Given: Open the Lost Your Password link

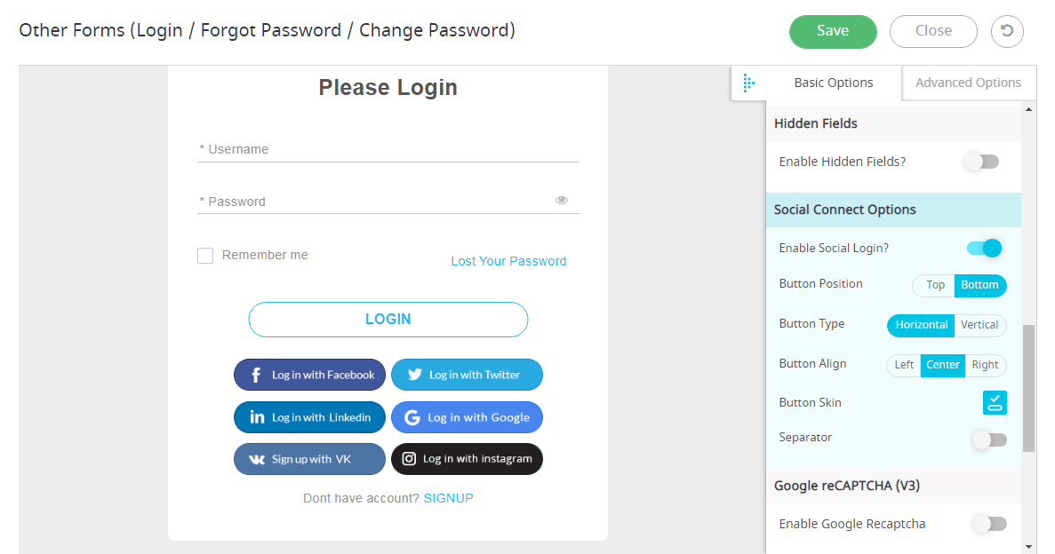Looking at the screenshot, I should (508, 261).
